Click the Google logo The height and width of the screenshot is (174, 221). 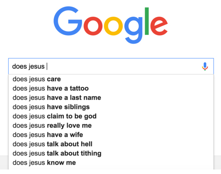pos(110,25)
